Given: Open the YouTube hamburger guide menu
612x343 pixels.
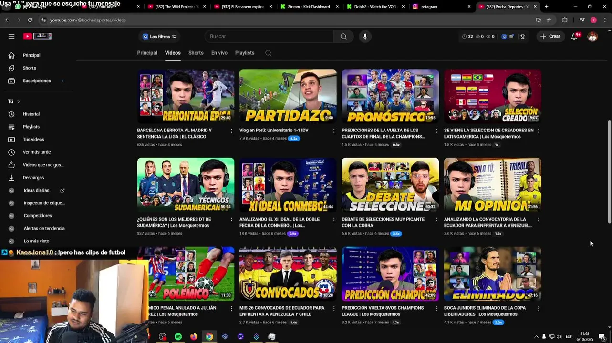Looking at the screenshot, I should click(x=11, y=36).
